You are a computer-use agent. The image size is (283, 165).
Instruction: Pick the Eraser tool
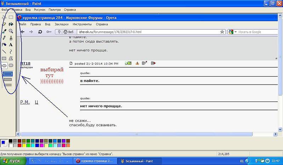point(4,24)
